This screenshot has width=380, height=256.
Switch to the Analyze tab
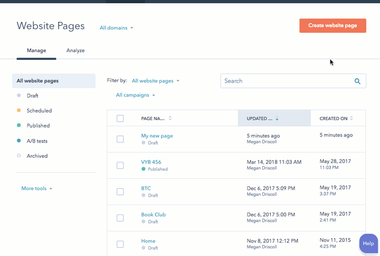75,51
